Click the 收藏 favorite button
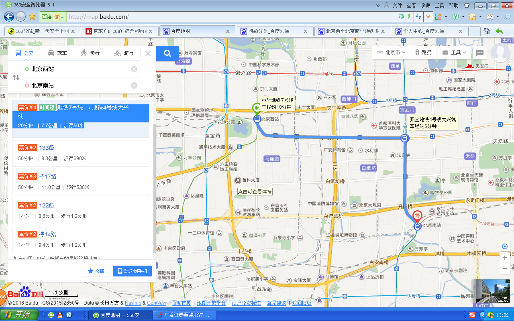The height and width of the screenshot is (321, 514). click(x=96, y=271)
